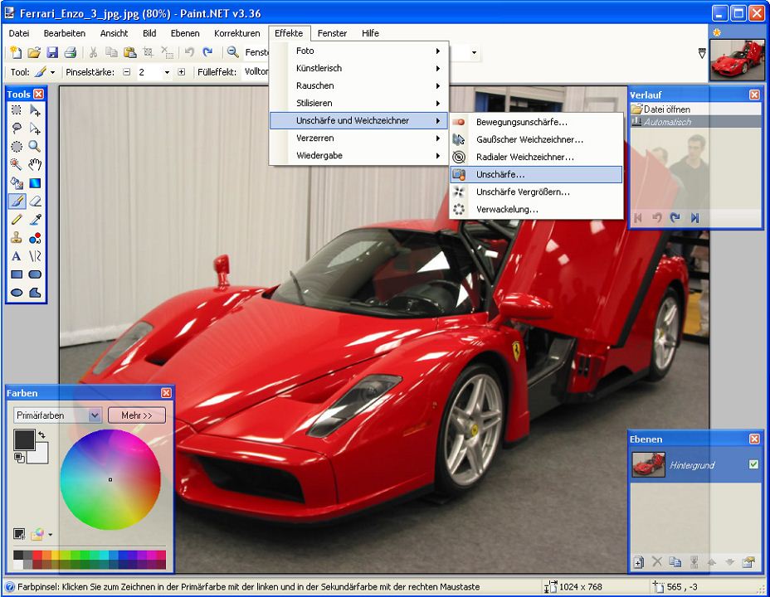
Task: Select the Text tool
Action: pyautogui.click(x=17, y=256)
